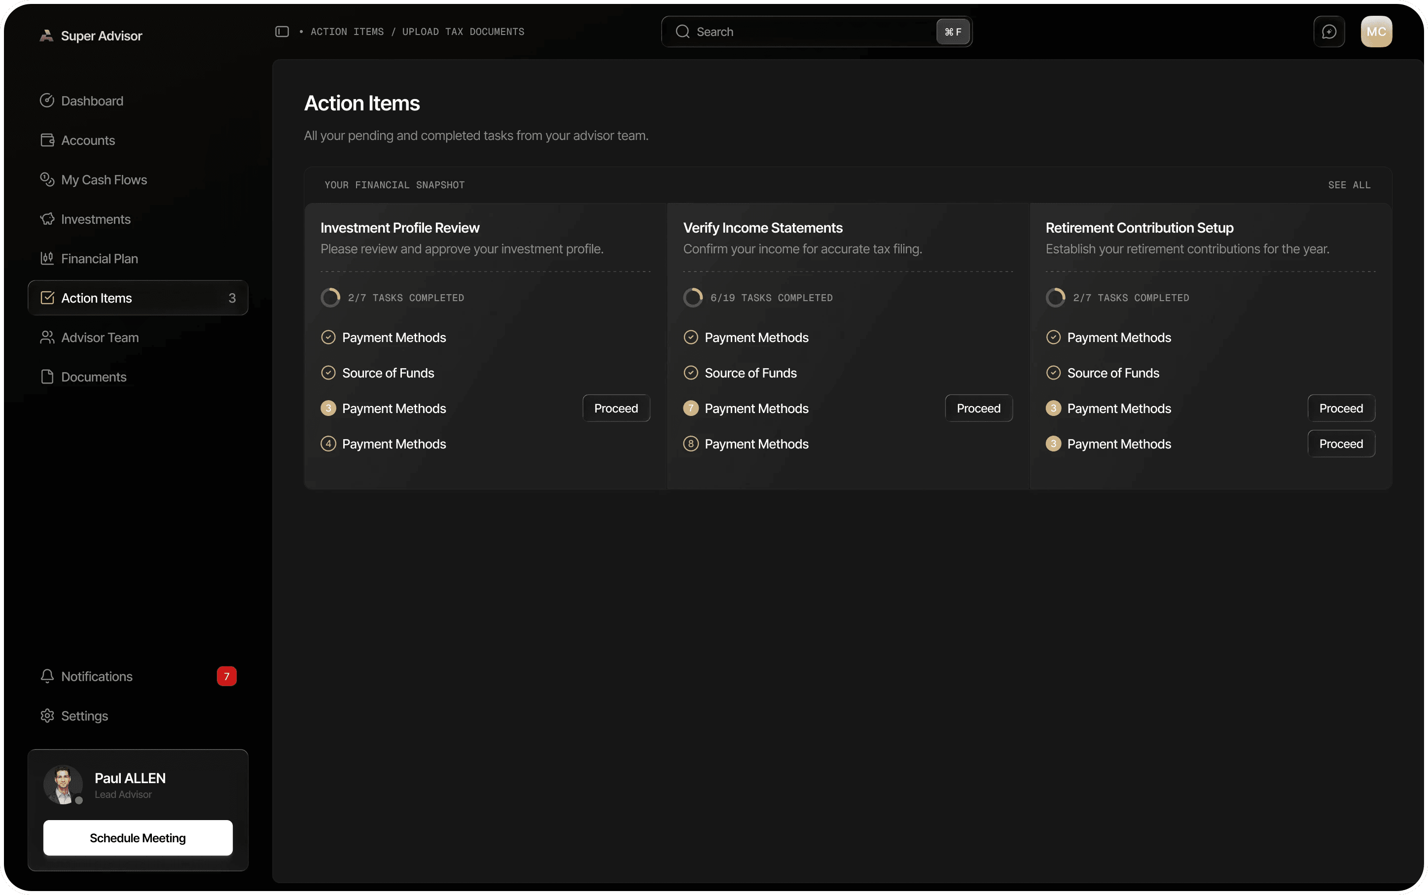Click the Investment Profile Review progress ring
The image size is (1428, 895).
tap(330, 298)
